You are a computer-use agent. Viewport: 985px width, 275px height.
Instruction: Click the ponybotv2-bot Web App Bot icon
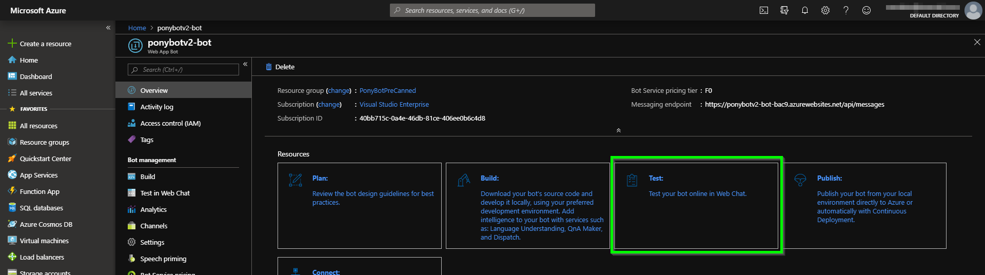(135, 46)
